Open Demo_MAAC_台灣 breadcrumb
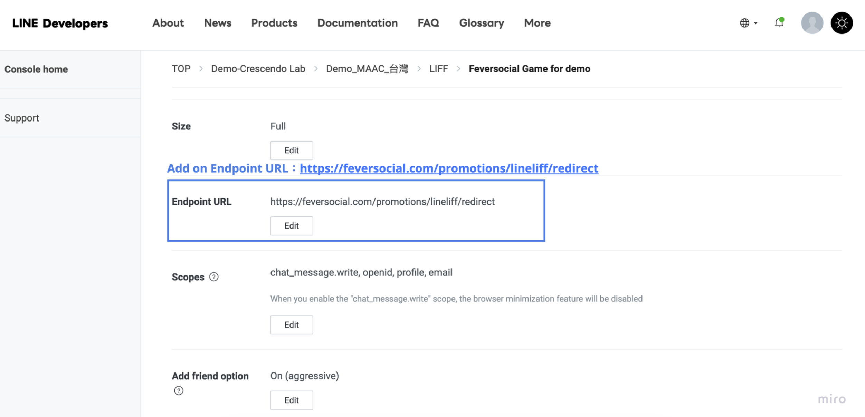 tap(367, 69)
